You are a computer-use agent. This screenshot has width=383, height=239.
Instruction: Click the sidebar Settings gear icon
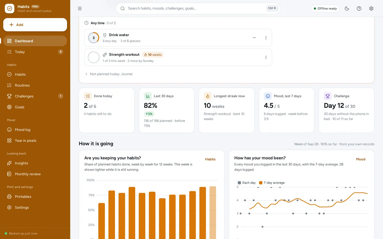(9, 207)
